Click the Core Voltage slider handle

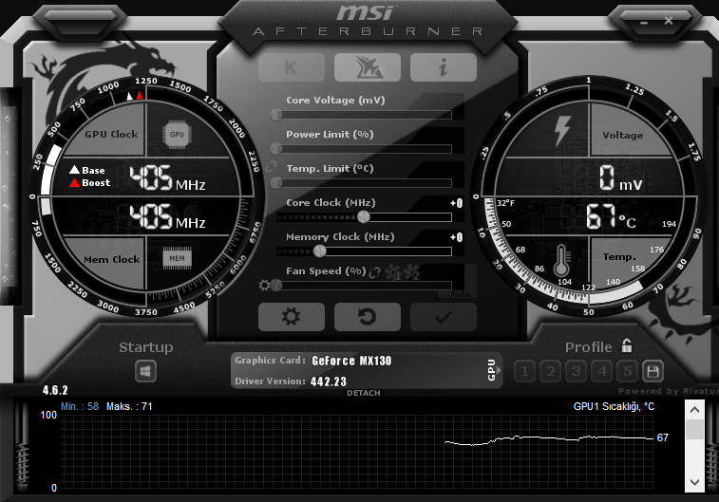pos(276,115)
